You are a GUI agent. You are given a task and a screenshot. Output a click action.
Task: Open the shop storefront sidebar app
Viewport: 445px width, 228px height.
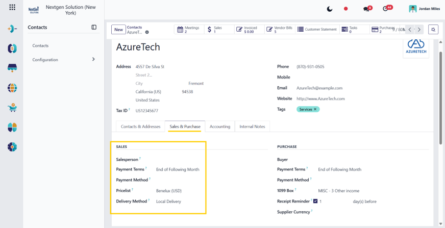(12, 68)
